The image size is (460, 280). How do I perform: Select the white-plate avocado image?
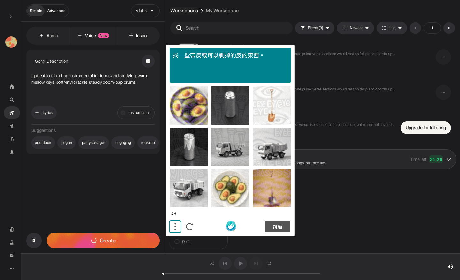click(230, 188)
